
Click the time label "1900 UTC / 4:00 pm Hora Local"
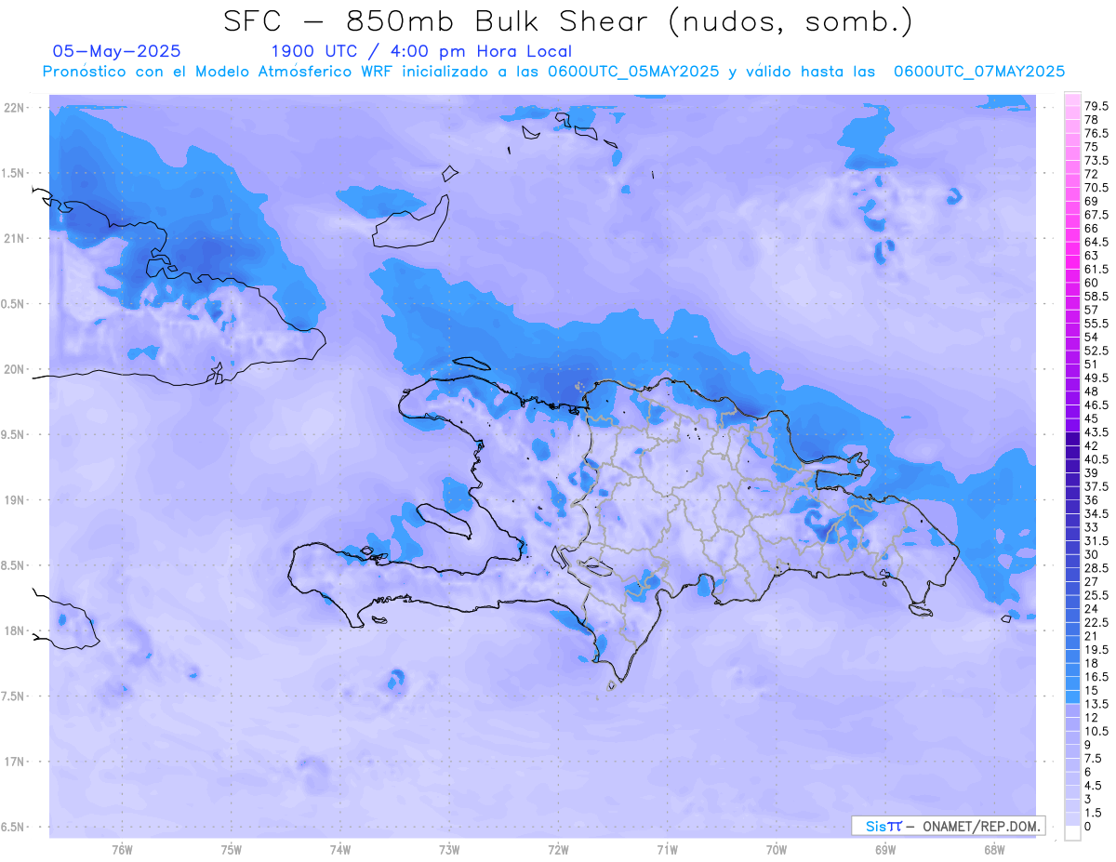(x=421, y=51)
